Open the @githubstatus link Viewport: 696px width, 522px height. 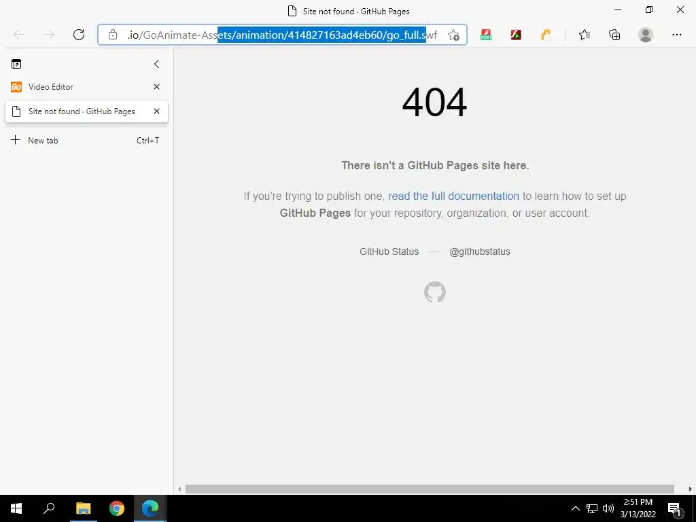[479, 251]
